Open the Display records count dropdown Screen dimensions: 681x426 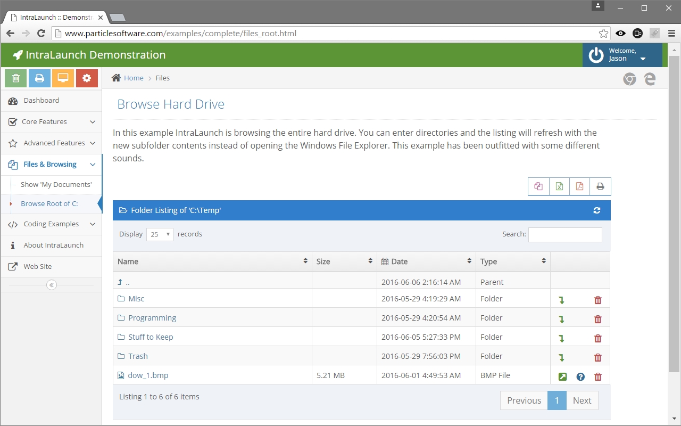160,234
